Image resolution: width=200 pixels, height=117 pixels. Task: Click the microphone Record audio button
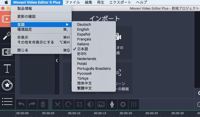112,104
